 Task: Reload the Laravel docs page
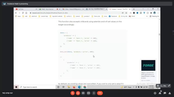[23, 13]
